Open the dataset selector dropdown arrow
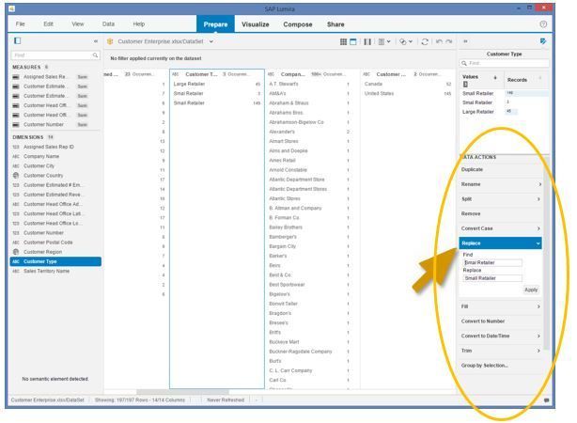 (x=211, y=41)
